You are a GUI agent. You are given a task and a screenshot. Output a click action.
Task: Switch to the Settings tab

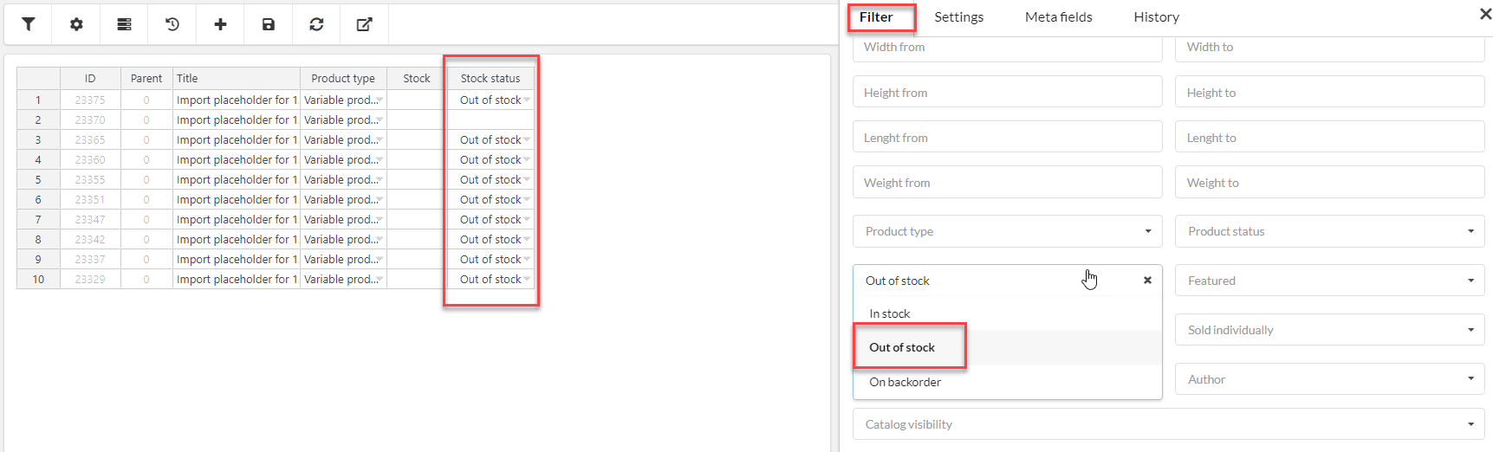click(x=958, y=17)
